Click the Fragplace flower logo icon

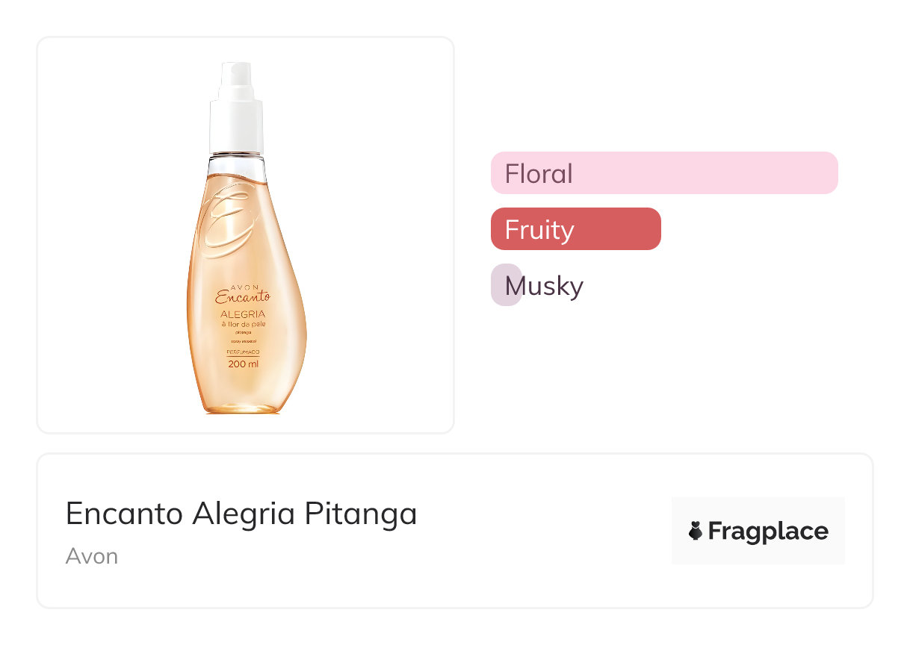pyautogui.click(x=696, y=531)
